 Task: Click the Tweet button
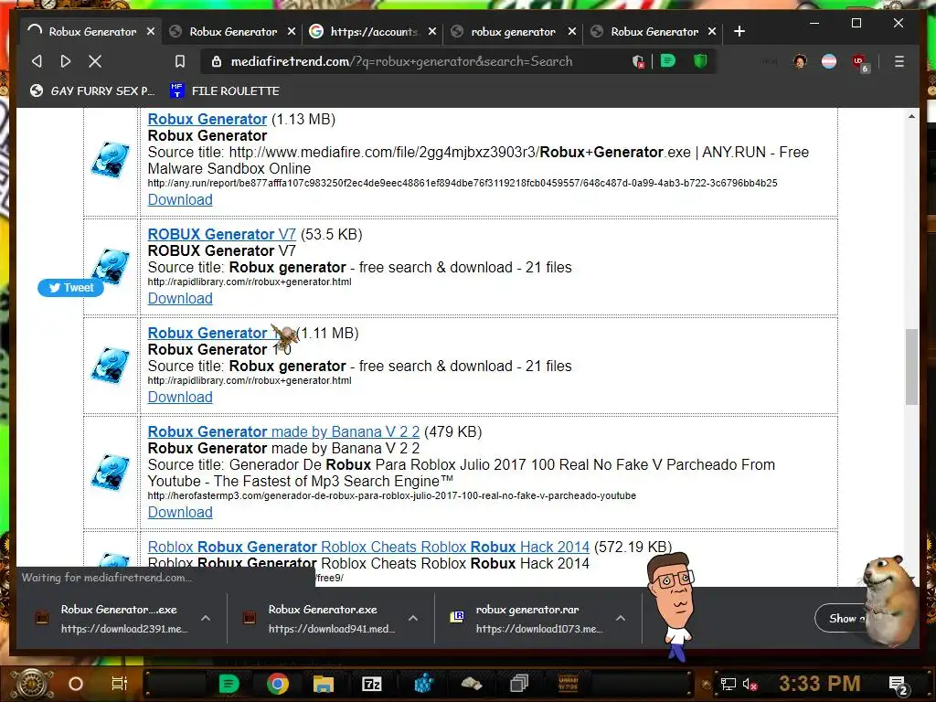(70, 288)
